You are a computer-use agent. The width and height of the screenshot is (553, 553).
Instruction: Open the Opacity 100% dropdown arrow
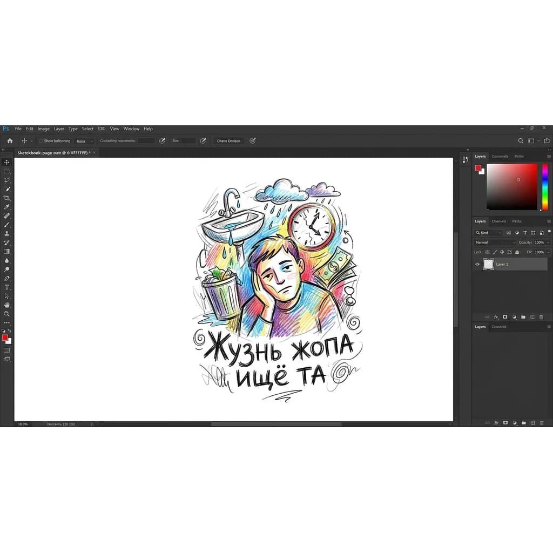(x=548, y=242)
